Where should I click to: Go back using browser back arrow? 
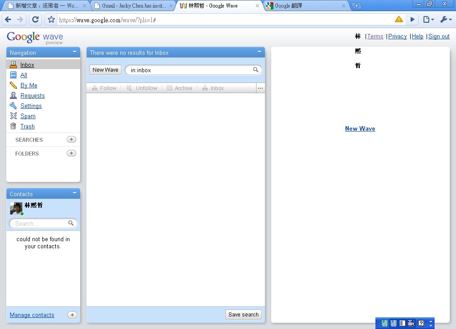pyautogui.click(x=8, y=20)
